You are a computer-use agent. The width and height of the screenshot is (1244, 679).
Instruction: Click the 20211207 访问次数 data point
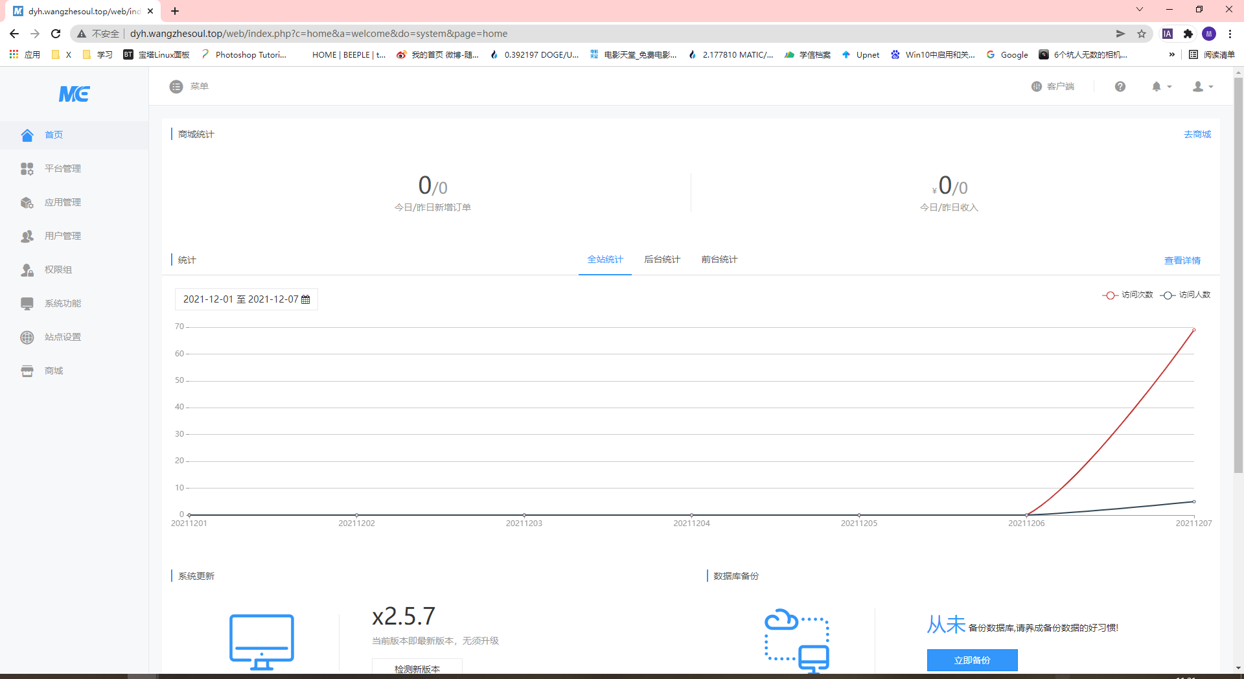[1194, 330]
